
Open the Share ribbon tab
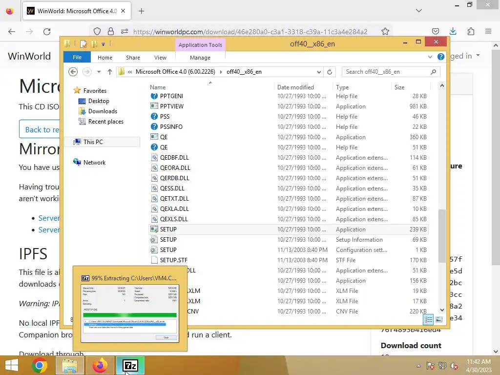pyautogui.click(x=133, y=58)
